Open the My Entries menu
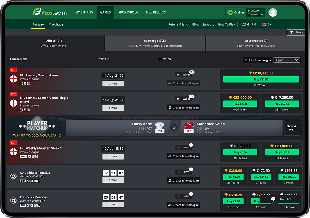The image size is (310, 218). [x=84, y=12]
